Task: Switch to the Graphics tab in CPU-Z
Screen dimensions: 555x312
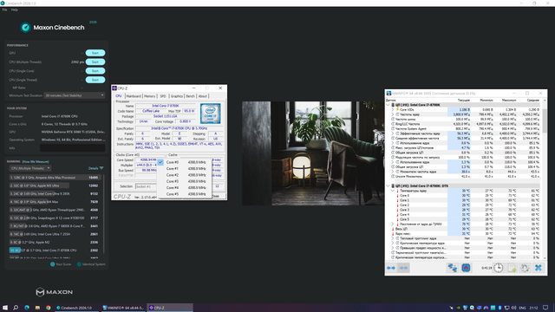Action: click(177, 96)
